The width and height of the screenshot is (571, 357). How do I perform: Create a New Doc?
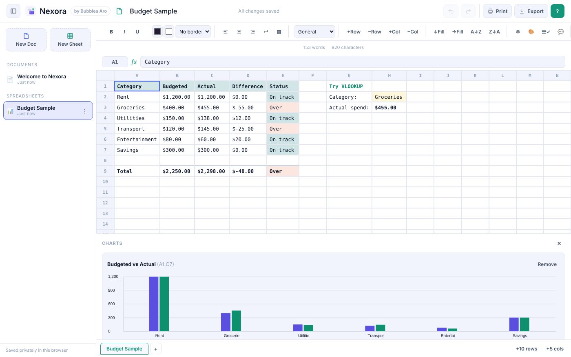tap(26, 40)
